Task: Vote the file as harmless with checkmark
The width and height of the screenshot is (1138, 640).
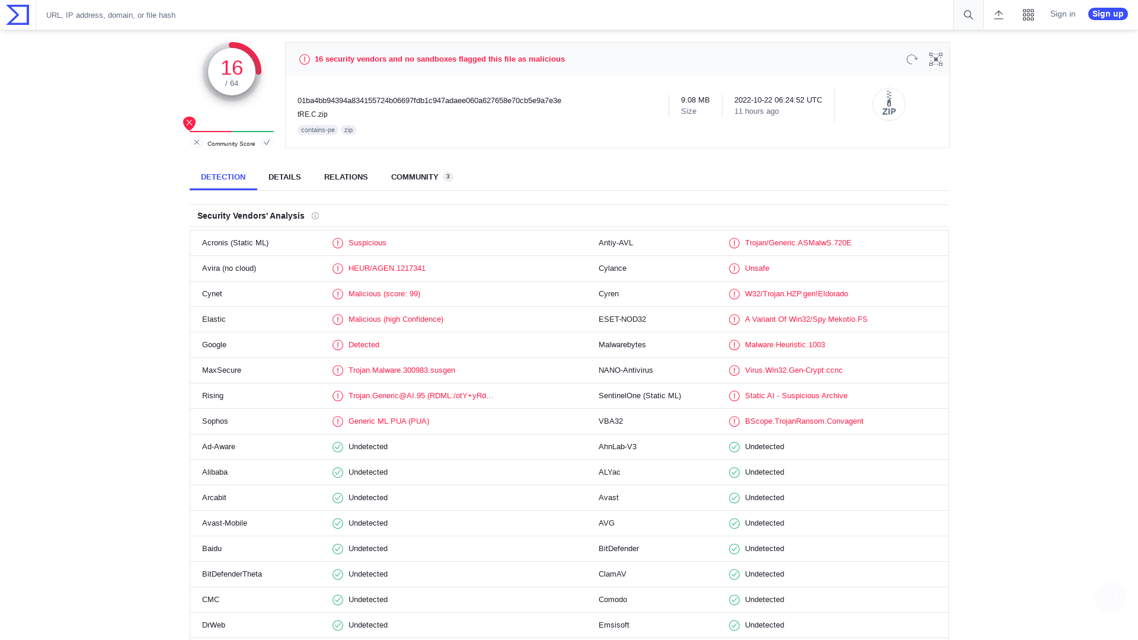Action: (x=267, y=142)
